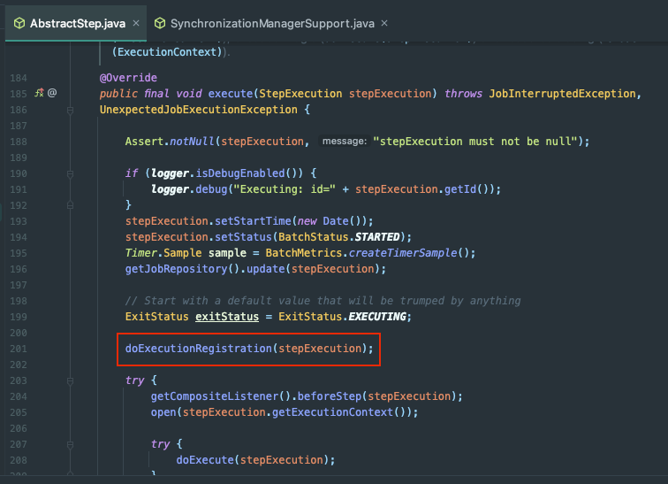Image resolution: width=668 pixels, height=484 pixels.
Task: Click getExecutionContext on line 205
Action: (332, 412)
